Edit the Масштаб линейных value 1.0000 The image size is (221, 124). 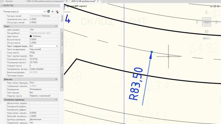point(44,116)
